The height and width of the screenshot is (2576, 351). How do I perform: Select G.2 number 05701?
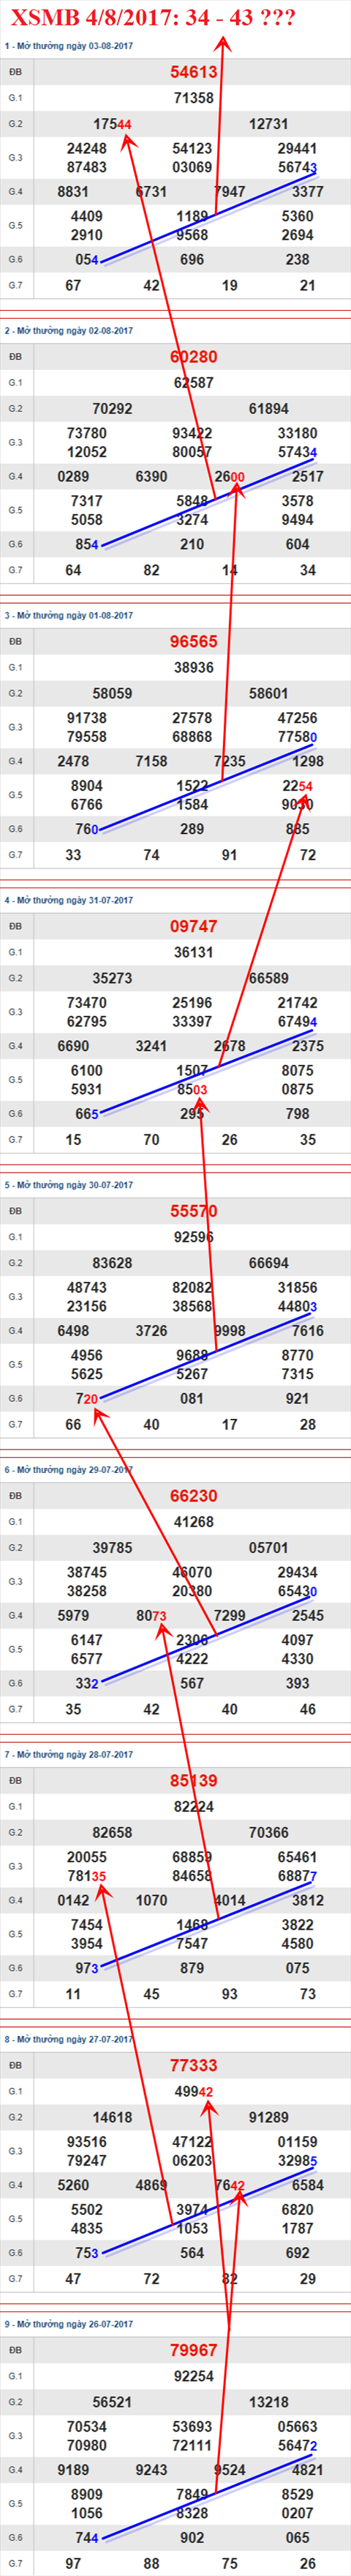click(268, 1548)
